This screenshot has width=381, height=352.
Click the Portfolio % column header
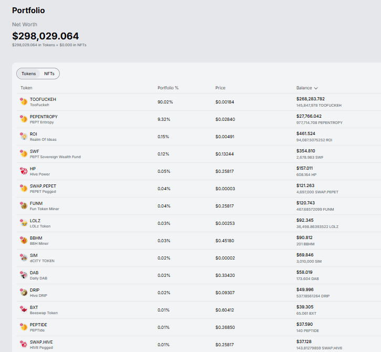(x=168, y=88)
